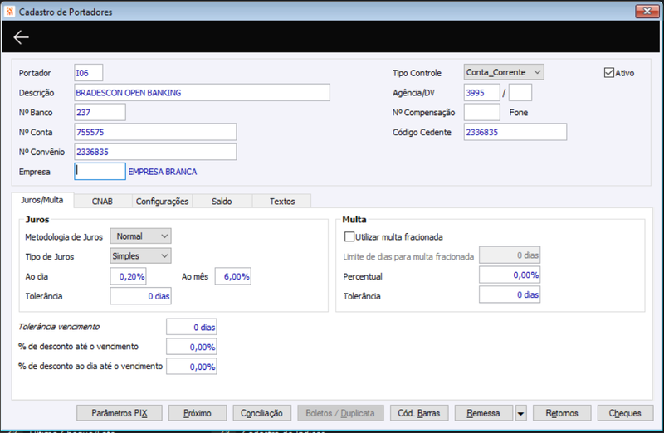Click the Cadastro de Portadores app icon

pyautogui.click(x=10, y=12)
